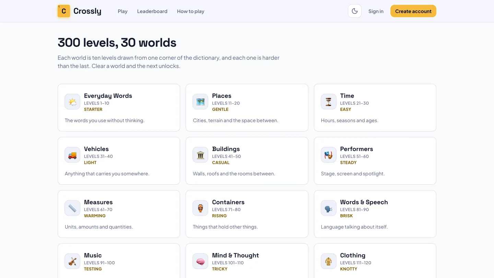The width and height of the screenshot is (494, 278).
Task: Click the Words & Speech talking head icon
Action: [329, 208]
